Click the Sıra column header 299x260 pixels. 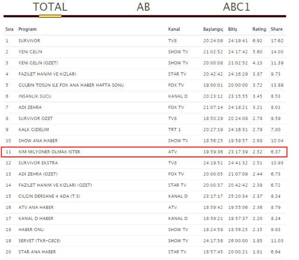tap(9, 29)
